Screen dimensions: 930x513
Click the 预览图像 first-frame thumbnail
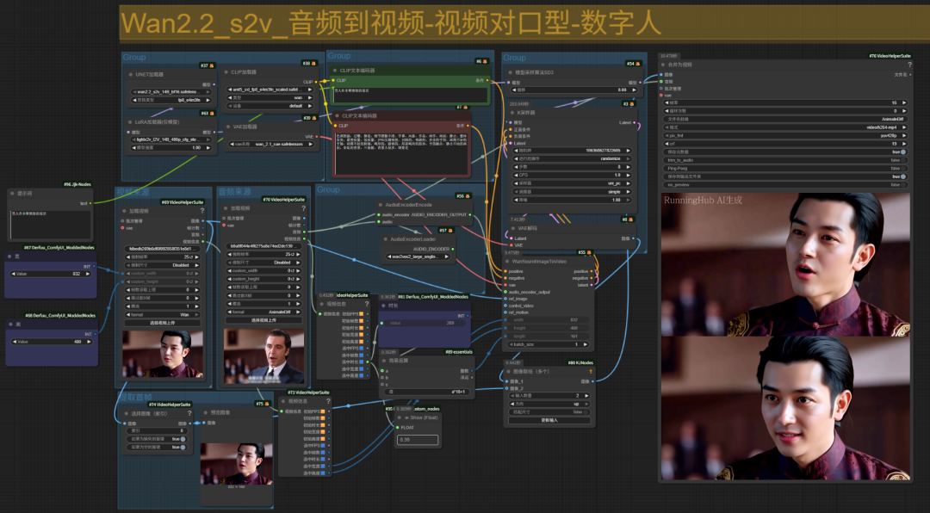point(236,464)
